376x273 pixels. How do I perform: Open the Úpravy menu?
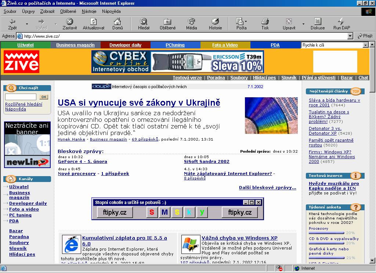(28, 11)
